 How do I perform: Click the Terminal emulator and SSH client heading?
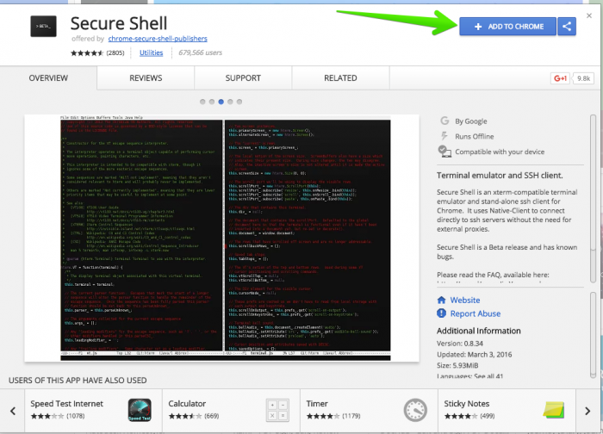pos(500,176)
